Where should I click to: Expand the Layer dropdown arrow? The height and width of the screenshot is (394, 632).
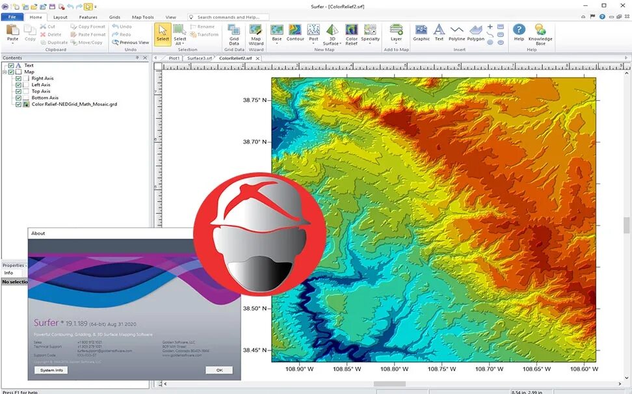(396, 43)
